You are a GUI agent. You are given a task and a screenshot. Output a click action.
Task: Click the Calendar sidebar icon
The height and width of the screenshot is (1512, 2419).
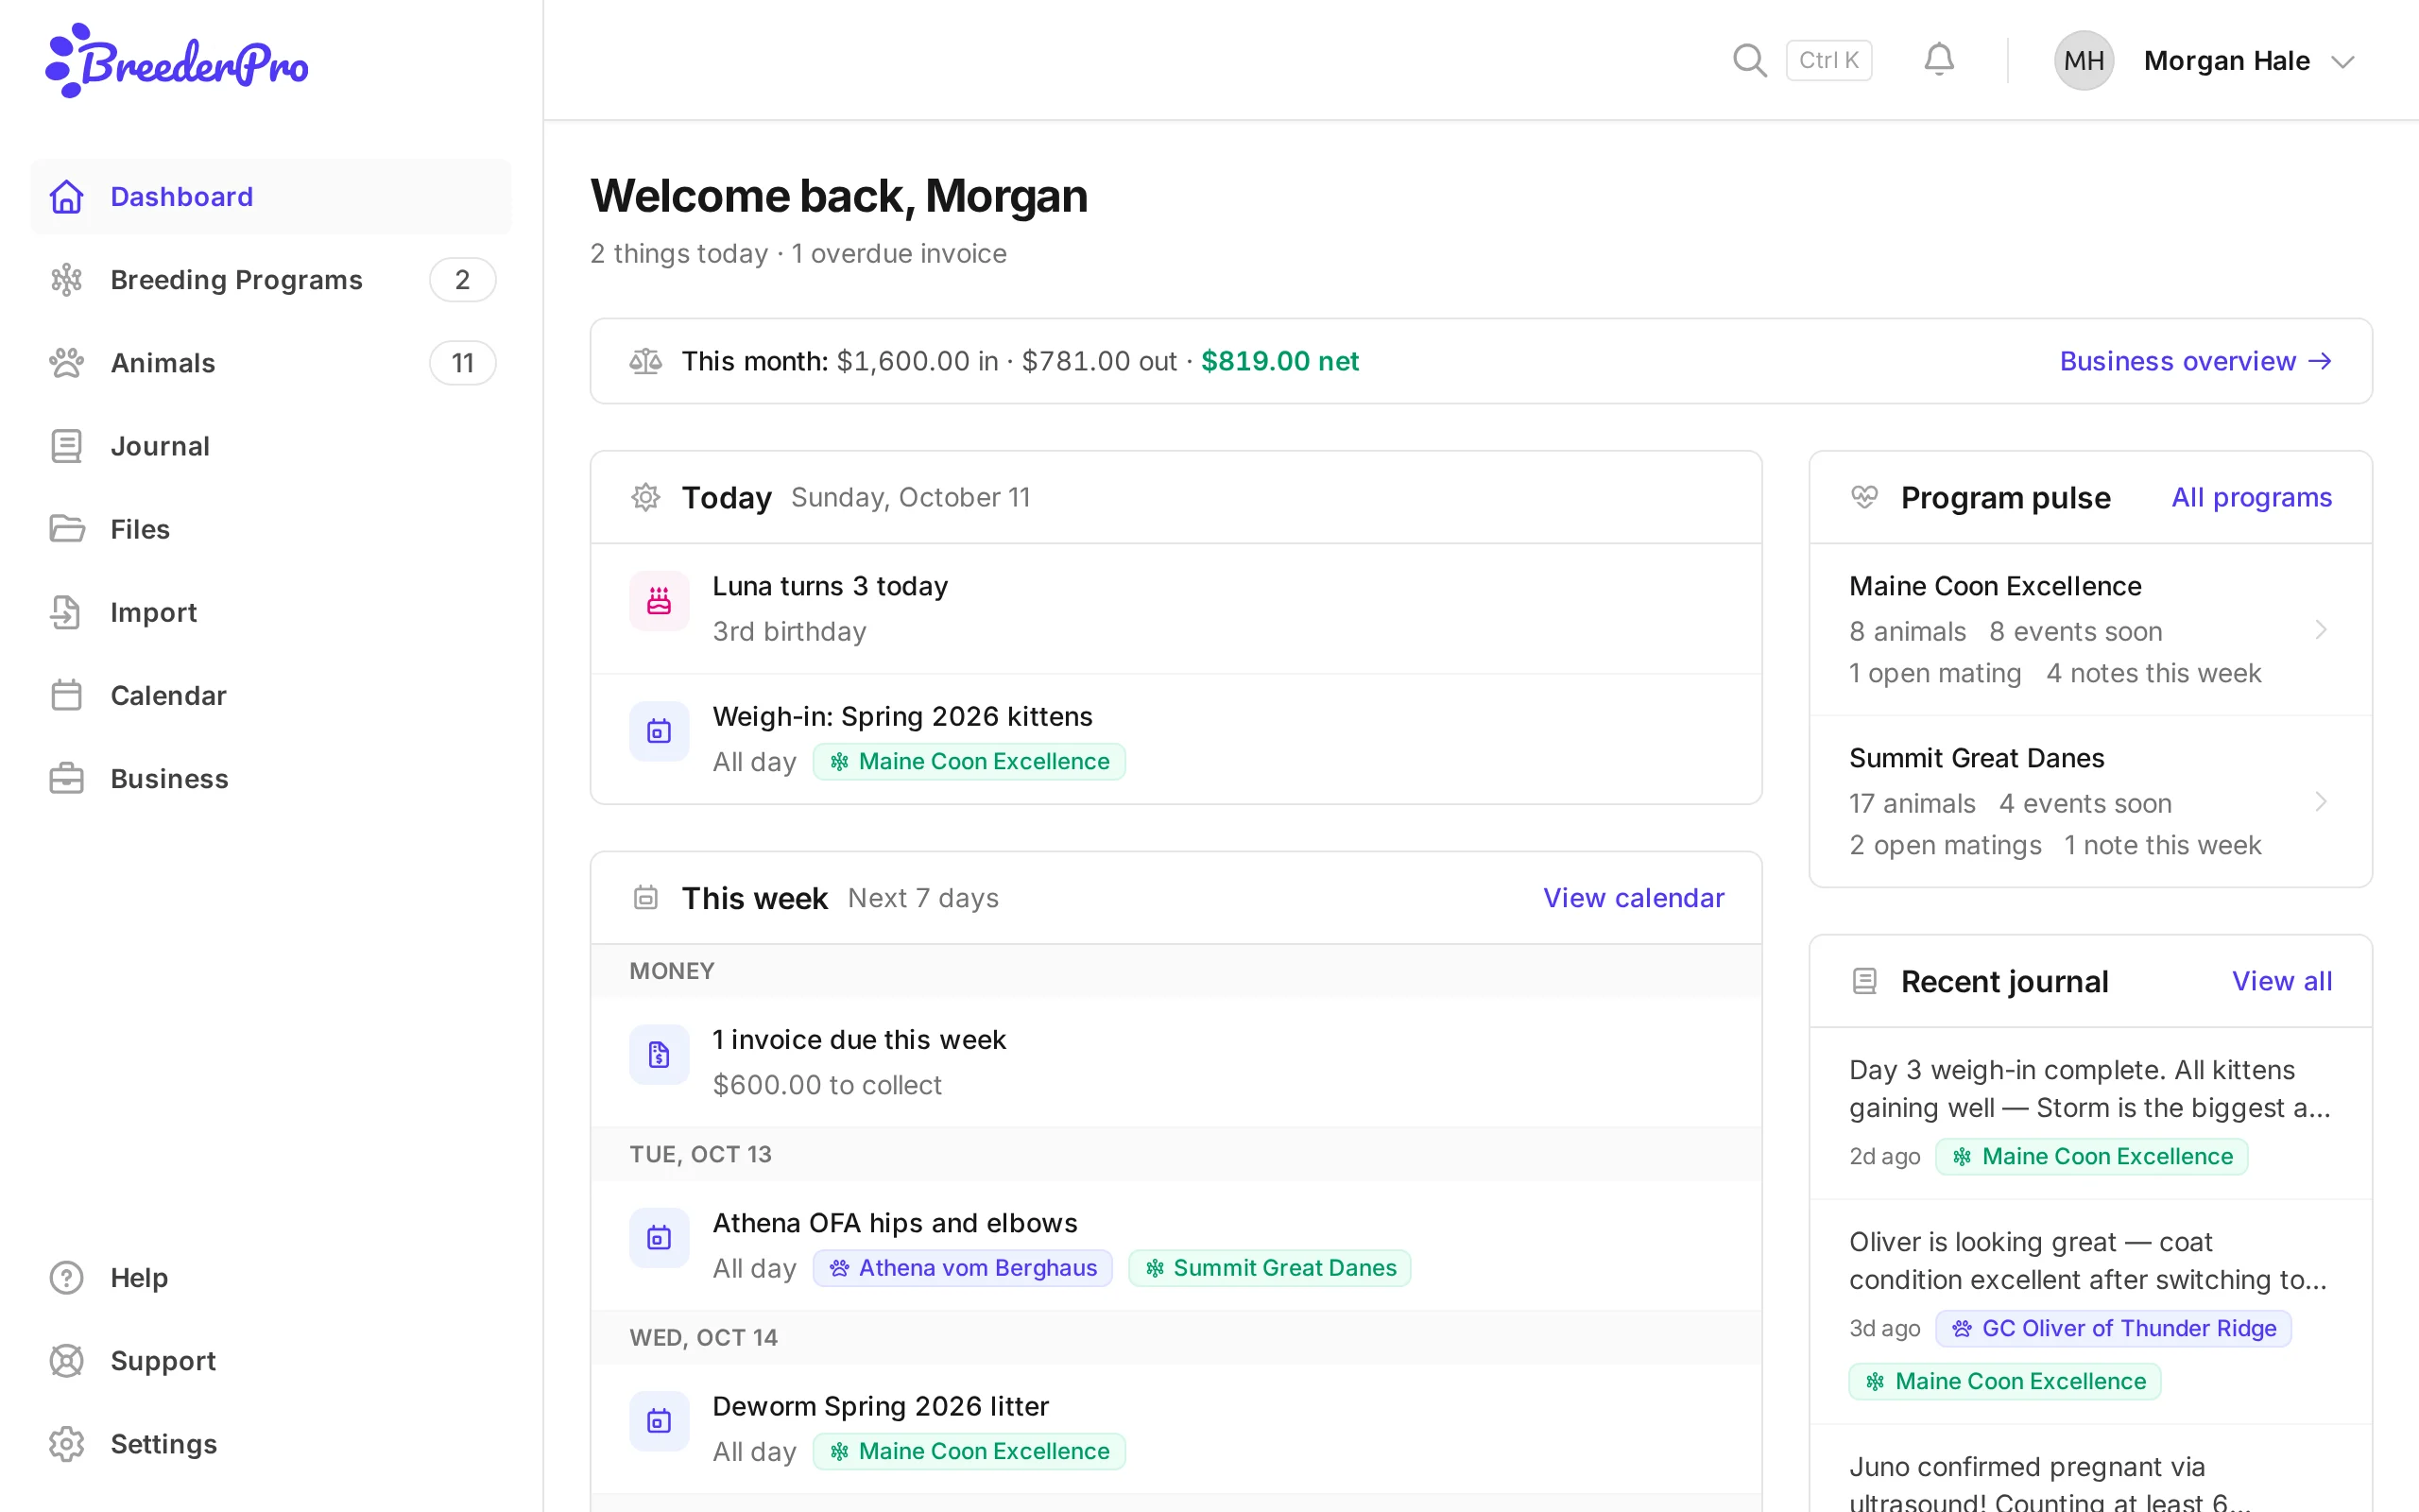pos(67,695)
